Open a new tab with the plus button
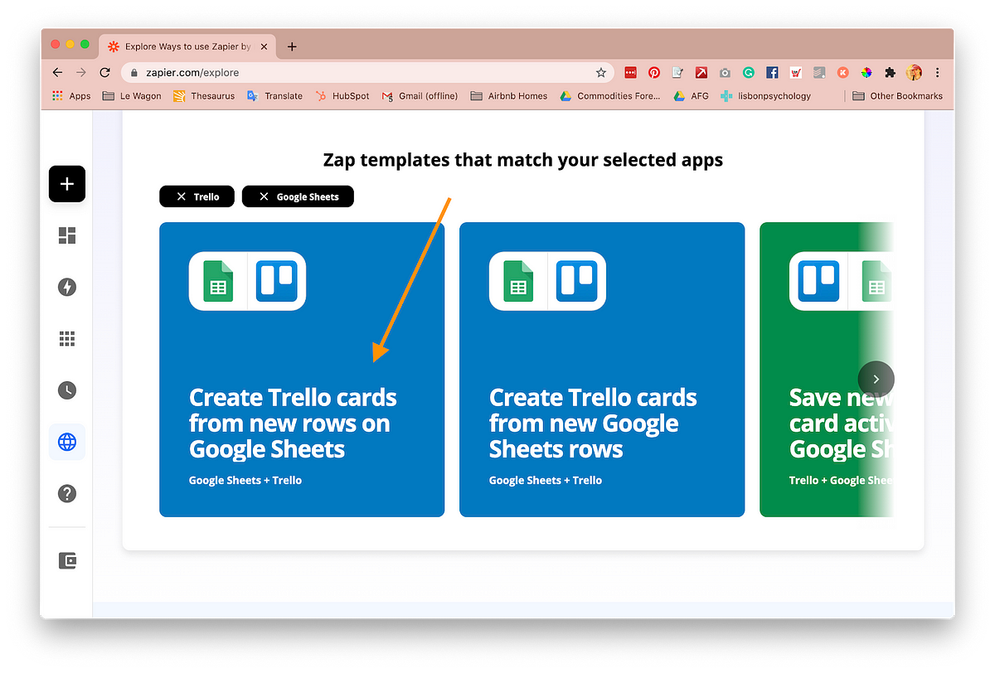The image size is (995, 673). pos(292,46)
